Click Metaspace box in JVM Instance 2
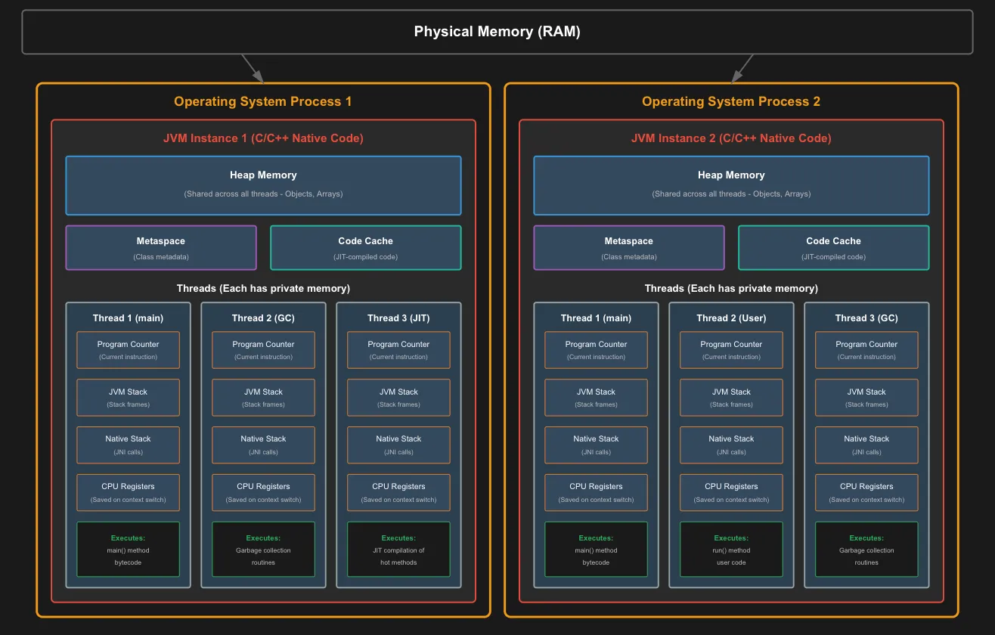This screenshot has height=635, width=995. click(x=629, y=247)
